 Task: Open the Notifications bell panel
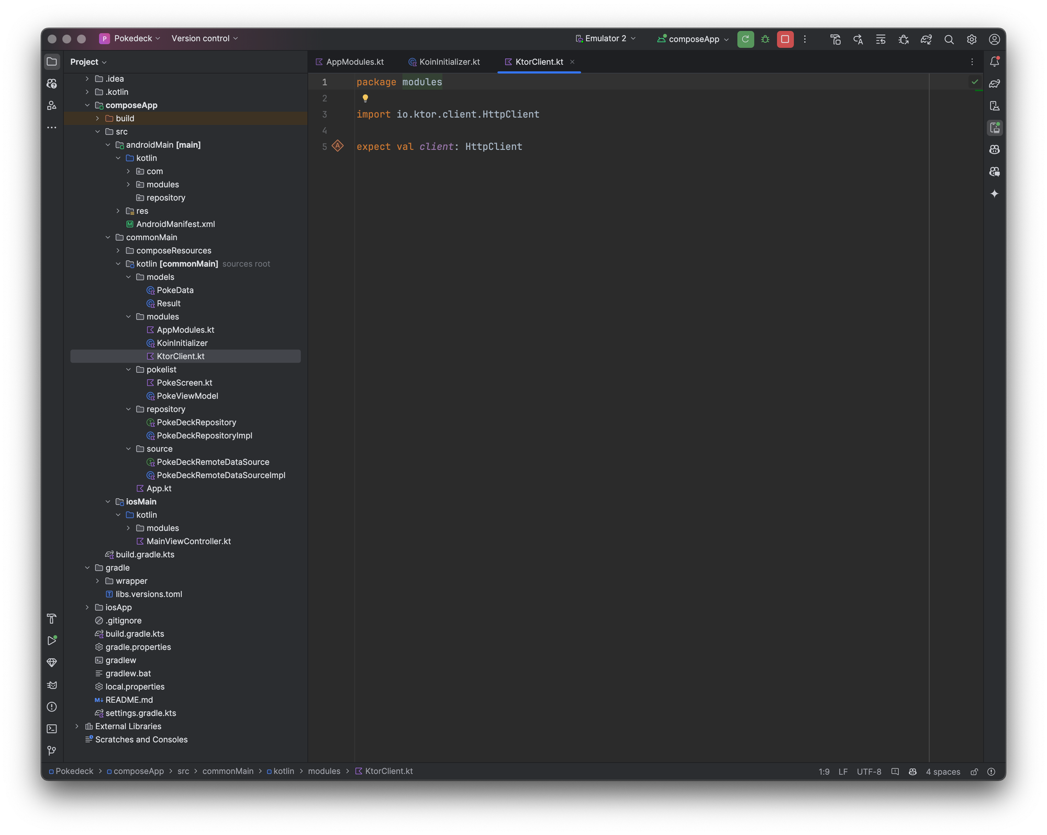tap(994, 62)
